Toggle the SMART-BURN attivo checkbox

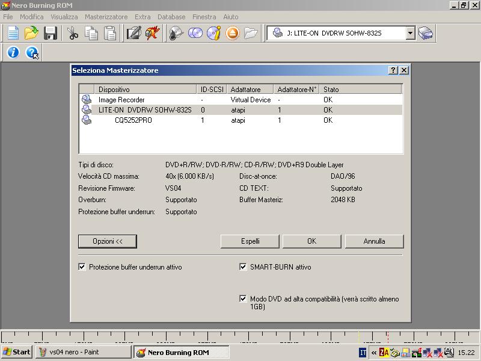point(243,267)
